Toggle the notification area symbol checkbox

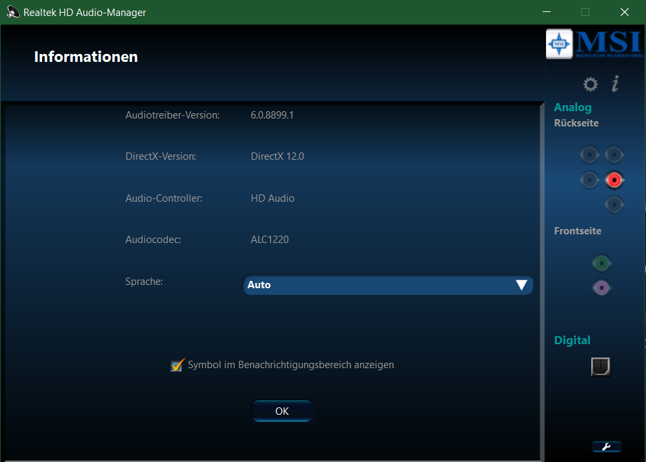point(177,365)
